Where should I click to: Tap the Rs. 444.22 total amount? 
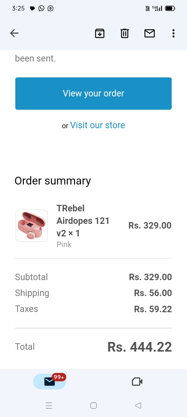(x=140, y=347)
